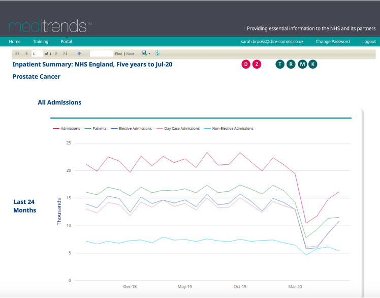The height and width of the screenshot is (298, 380).
Task: Open the Portal menu item
Action: [66, 42]
